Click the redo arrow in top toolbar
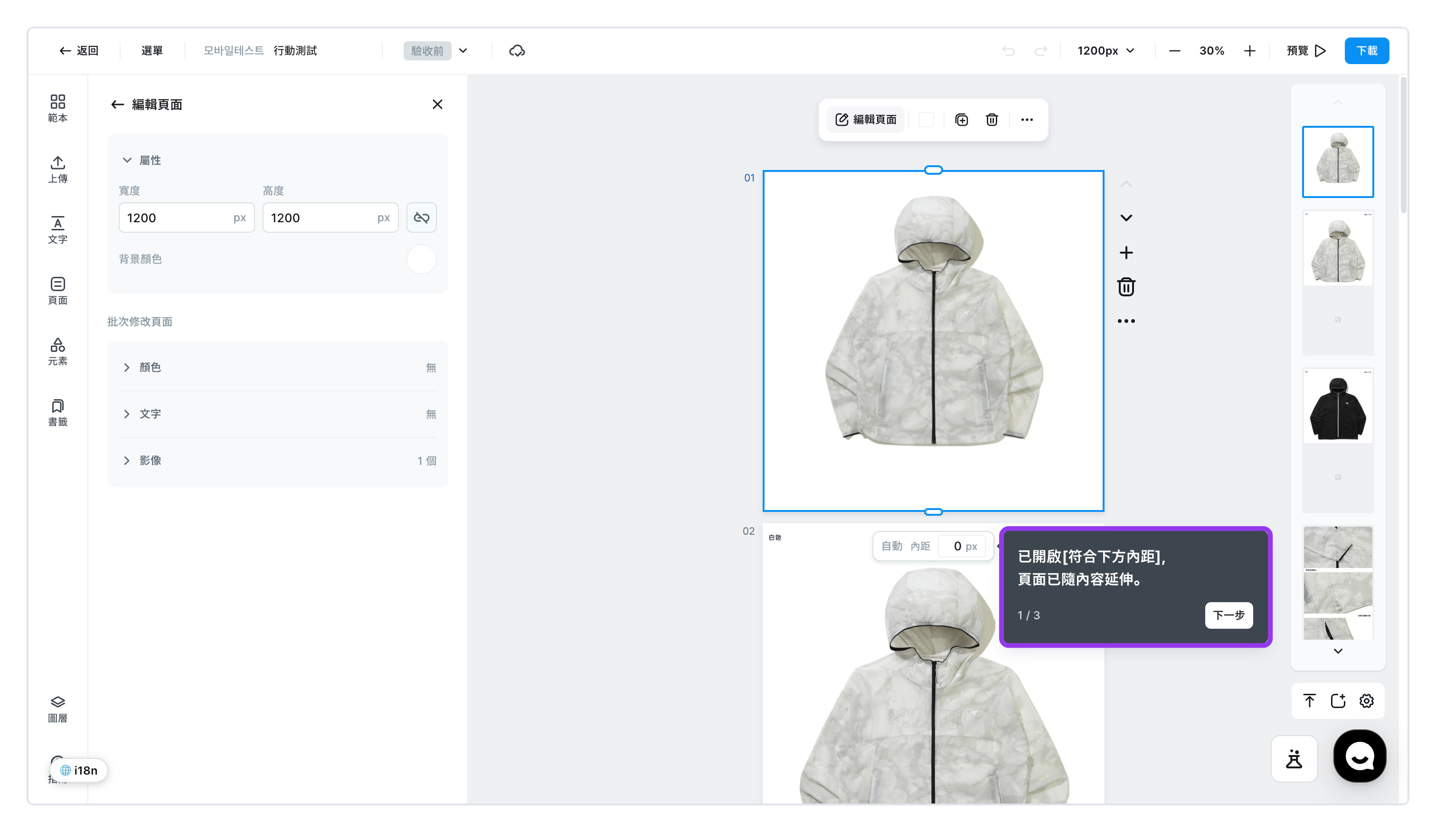The height and width of the screenshot is (832, 1436). click(1040, 51)
